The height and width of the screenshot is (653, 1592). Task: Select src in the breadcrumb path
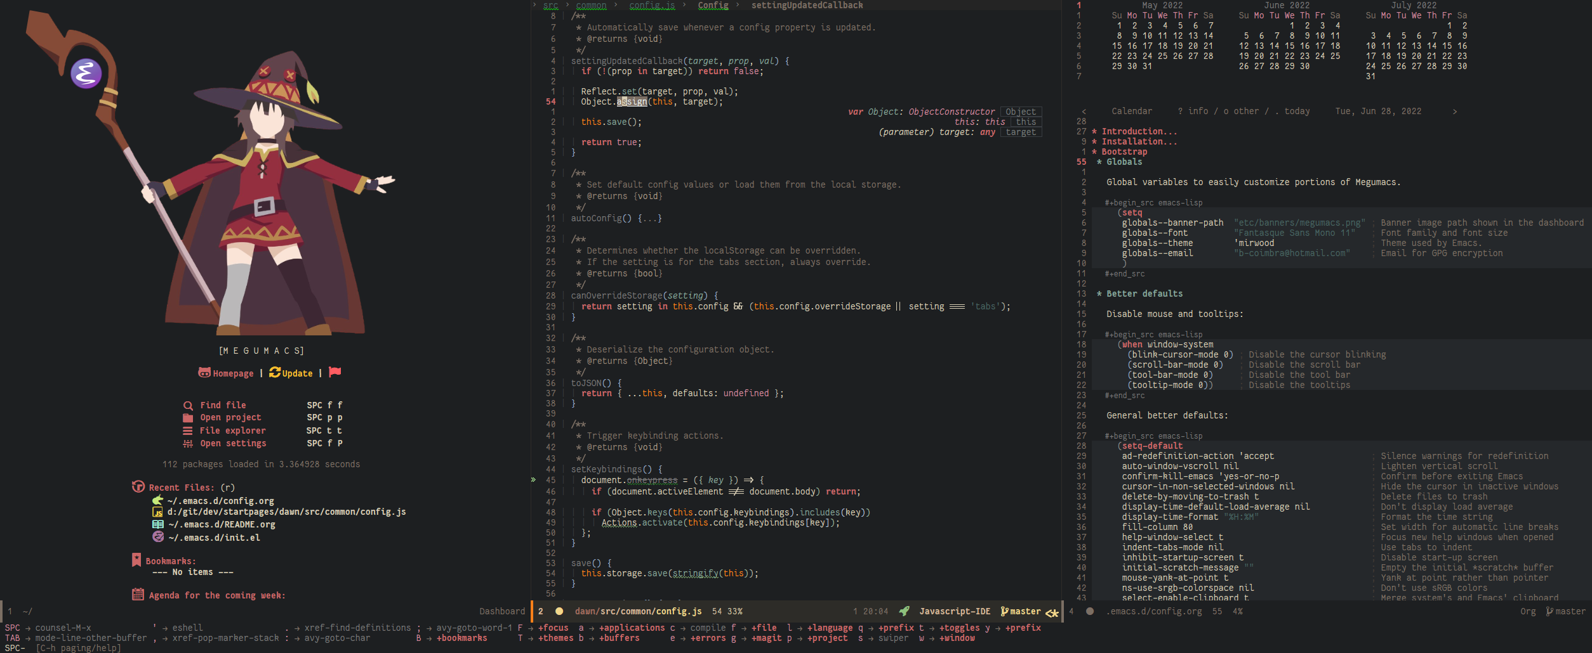tap(550, 5)
